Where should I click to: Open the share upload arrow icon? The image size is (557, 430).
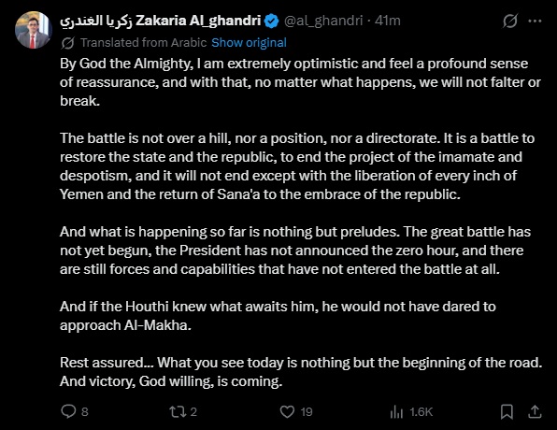(535, 411)
